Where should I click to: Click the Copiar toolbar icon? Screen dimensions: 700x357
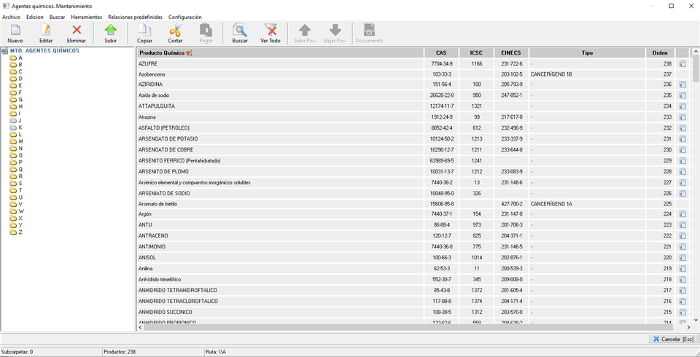click(x=144, y=31)
